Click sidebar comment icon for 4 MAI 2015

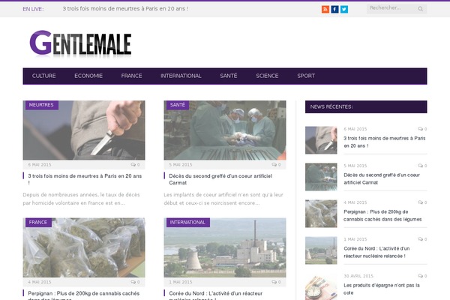coord(421,202)
